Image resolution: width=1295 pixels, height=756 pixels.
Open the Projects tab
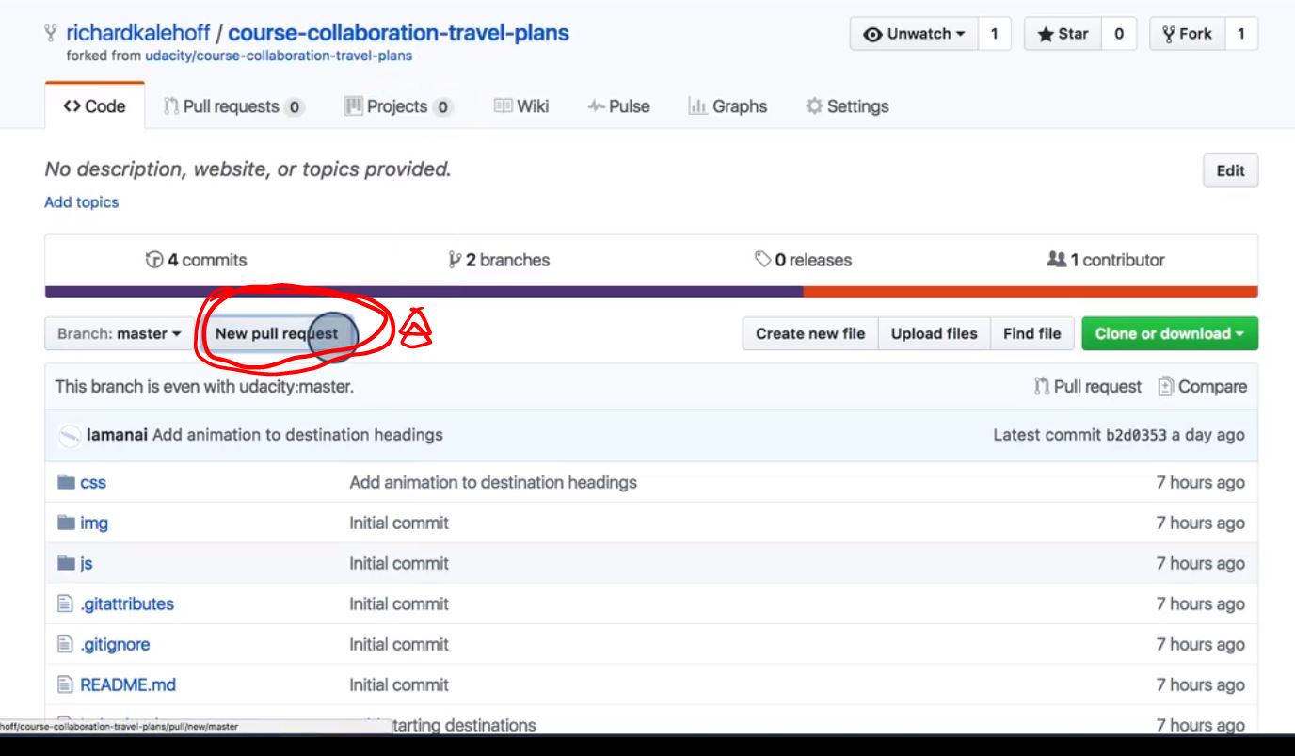coord(399,106)
